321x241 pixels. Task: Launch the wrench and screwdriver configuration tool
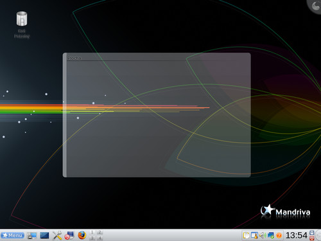point(57,235)
